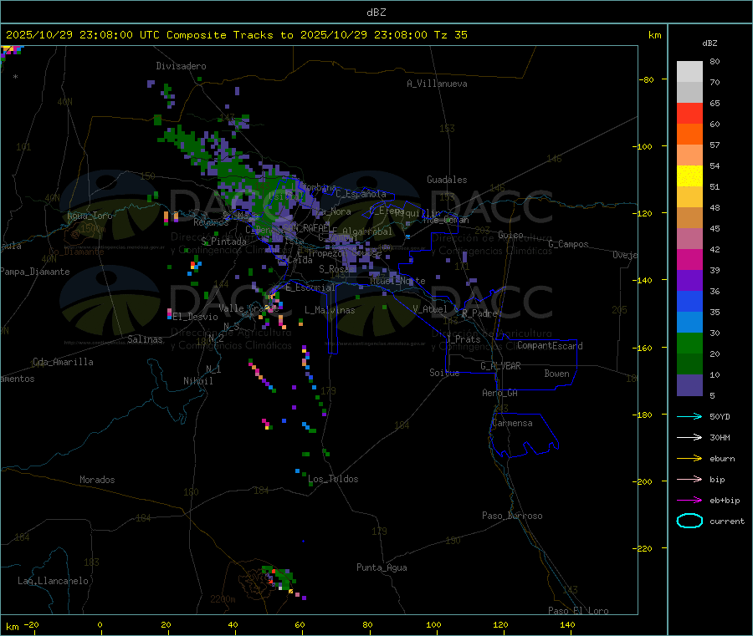This screenshot has width=753, height=636.
Task: Click the CompantEscard map label
Action: click(550, 346)
